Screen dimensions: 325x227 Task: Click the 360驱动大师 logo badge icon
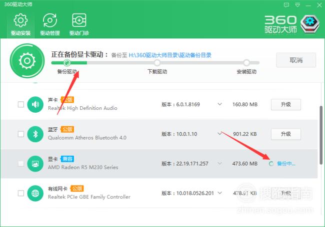[x=310, y=24]
